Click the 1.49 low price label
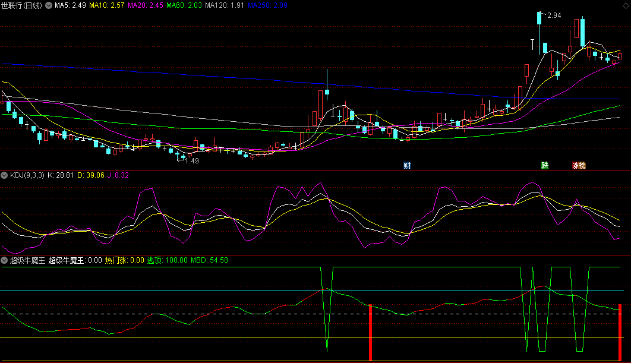This screenshot has height=363, width=631. (x=191, y=160)
